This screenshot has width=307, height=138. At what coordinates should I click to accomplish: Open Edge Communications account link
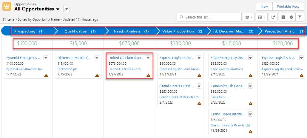coord(227,69)
